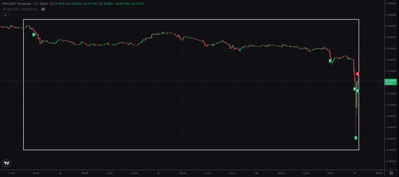Click the 0.30000 level on price axis
Viewport: 399px width, 177px height.
[391, 127]
